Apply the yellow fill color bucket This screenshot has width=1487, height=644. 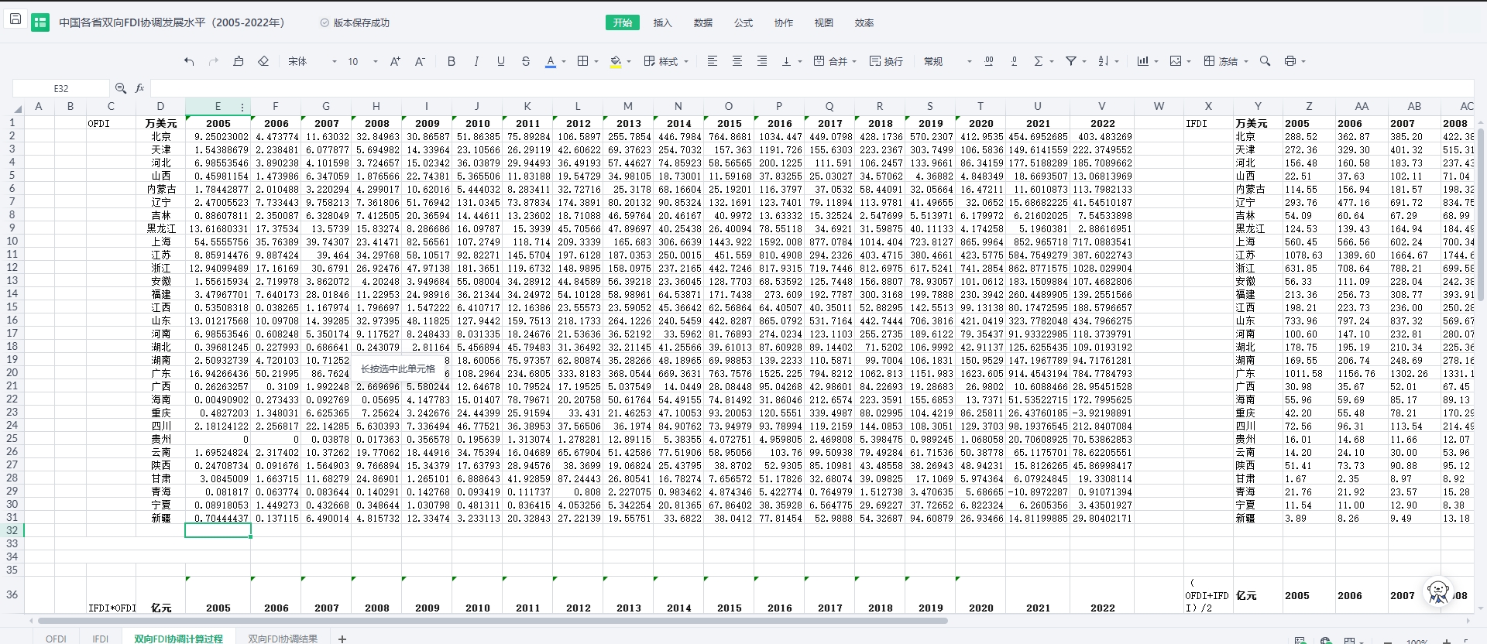click(616, 61)
